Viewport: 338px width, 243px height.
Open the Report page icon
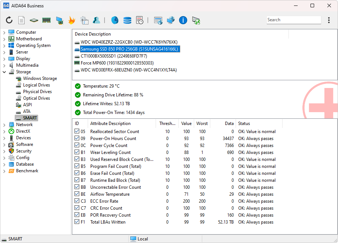22,20
